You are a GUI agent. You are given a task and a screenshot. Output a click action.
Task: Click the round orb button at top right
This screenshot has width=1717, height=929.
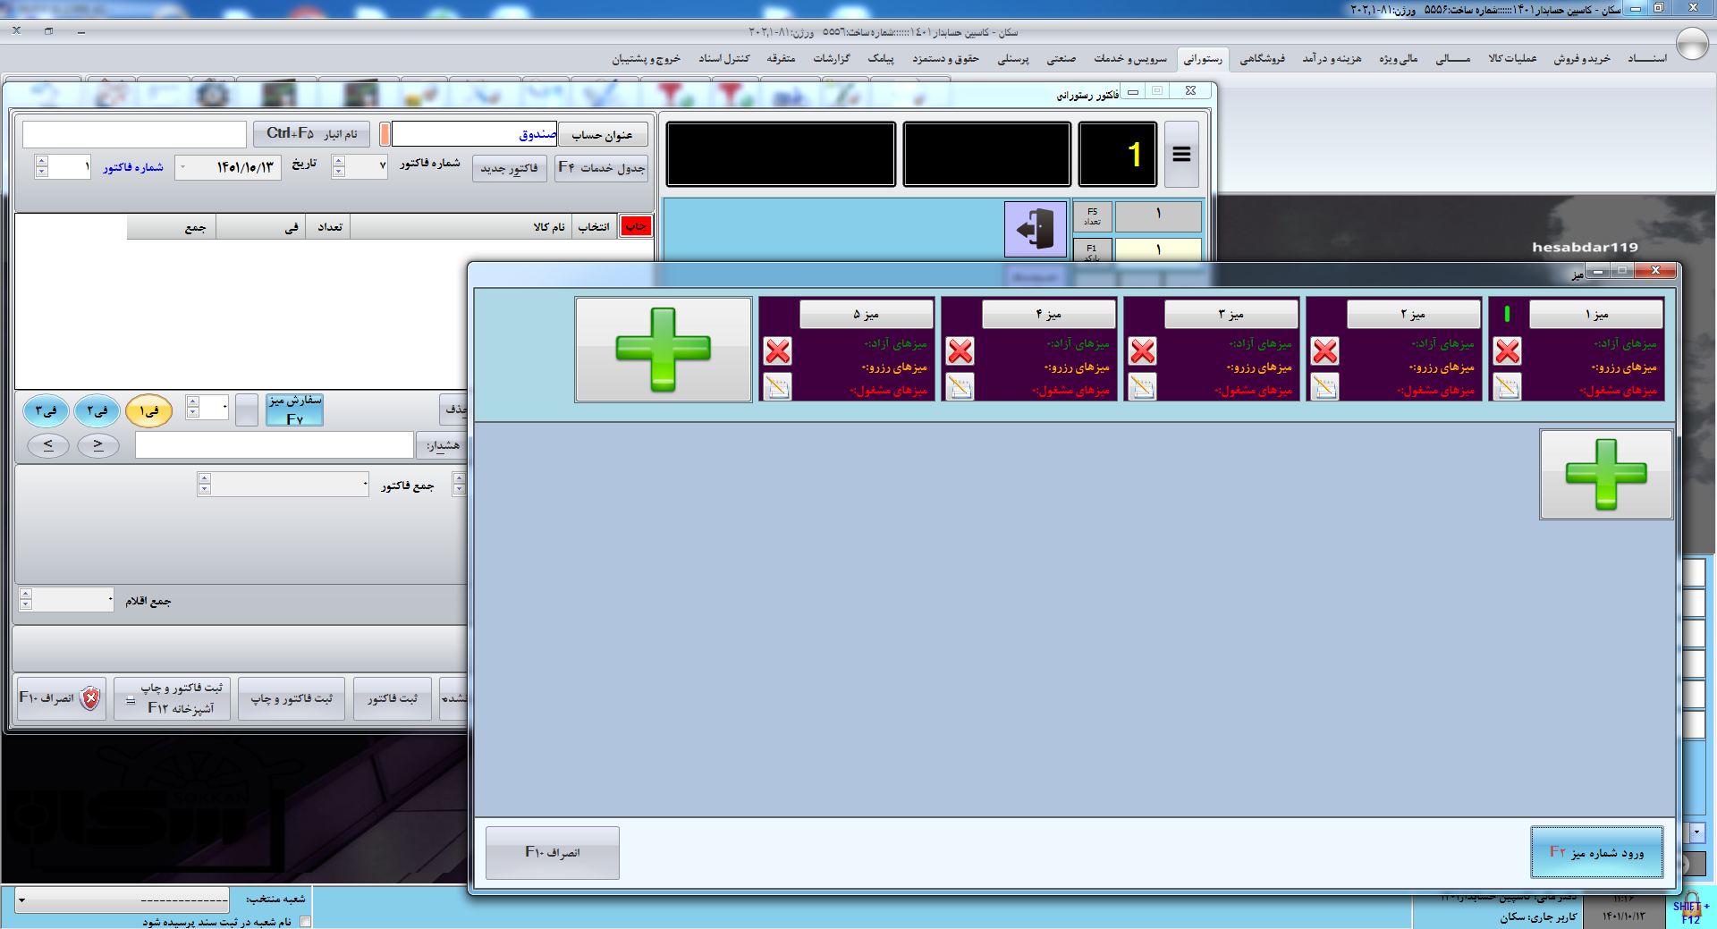point(1692,43)
